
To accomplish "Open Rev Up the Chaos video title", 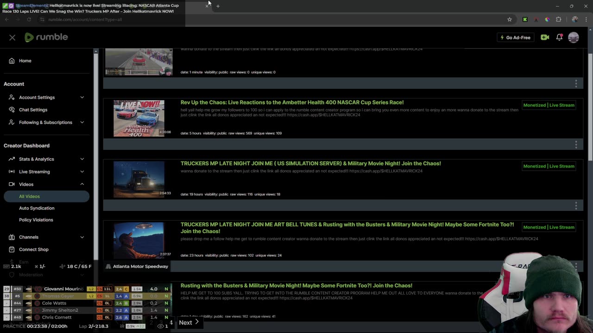I will point(292,102).
